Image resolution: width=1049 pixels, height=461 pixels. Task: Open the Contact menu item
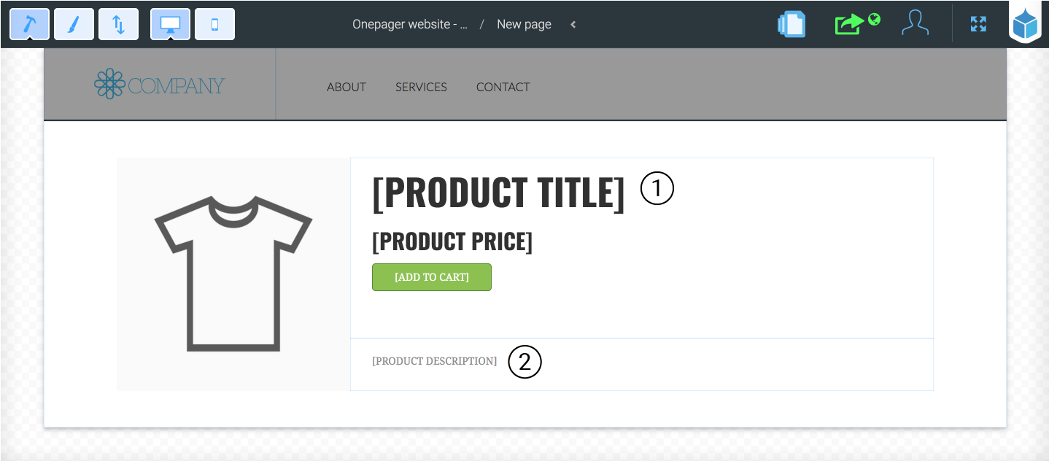pyautogui.click(x=503, y=87)
